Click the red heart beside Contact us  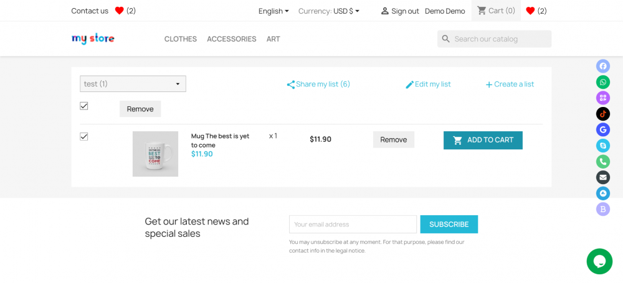[120, 11]
